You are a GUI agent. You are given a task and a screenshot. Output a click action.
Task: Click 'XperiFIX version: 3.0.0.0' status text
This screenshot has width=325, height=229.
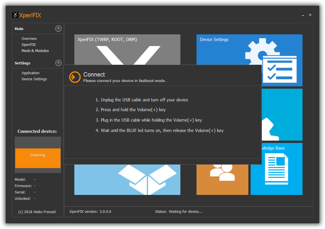pos(90,212)
